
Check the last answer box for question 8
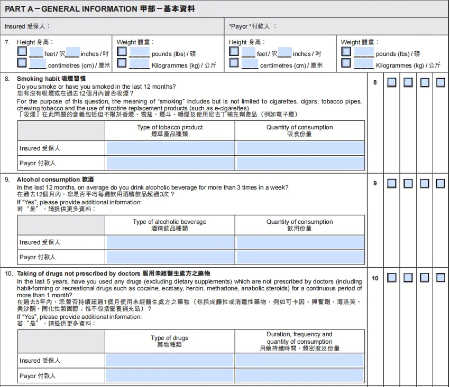pyautogui.click(x=440, y=82)
